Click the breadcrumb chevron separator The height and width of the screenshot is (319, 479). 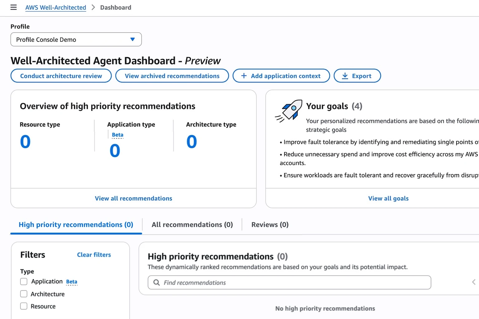(93, 7)
